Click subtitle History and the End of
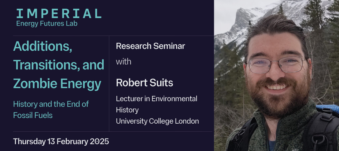339x151 pixels. pyautogui.click(x=51, y=104)
